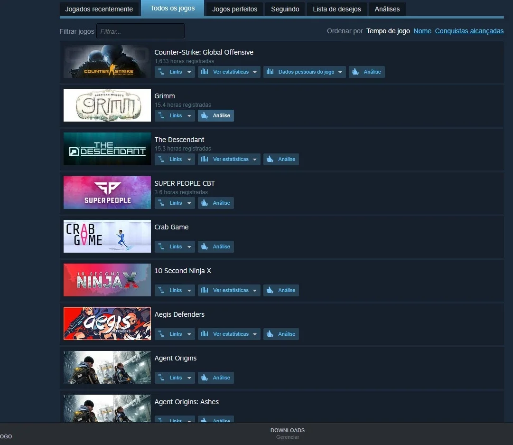Viewport: 513px width, 445px height.
Task: Open the 'Jogados recentemente' tab
Action: (x=99, y=9)
